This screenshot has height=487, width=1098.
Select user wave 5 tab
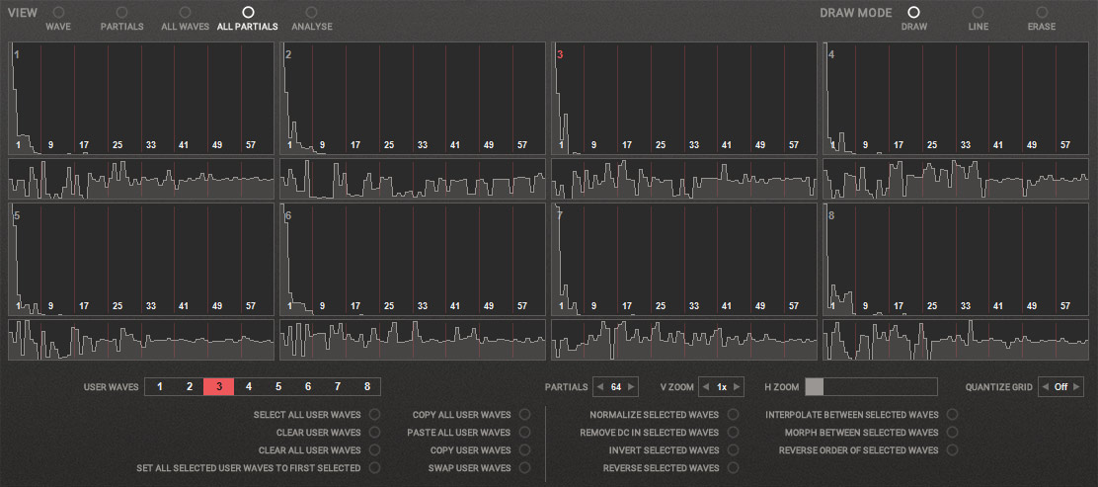pyautogui.click(x=278, y=386)
